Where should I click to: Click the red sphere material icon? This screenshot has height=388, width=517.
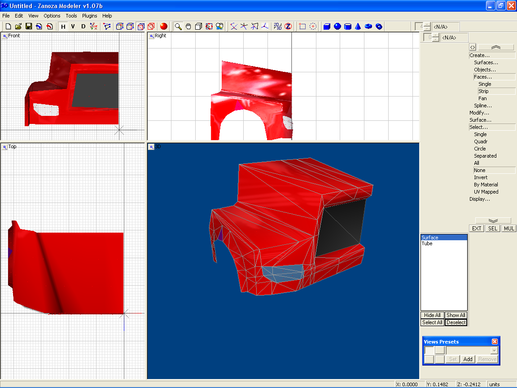coord(164,26)
